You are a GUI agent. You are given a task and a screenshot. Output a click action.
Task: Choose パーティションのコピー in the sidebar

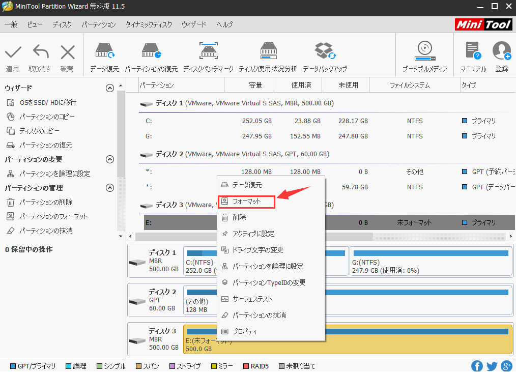coord(41,117)
